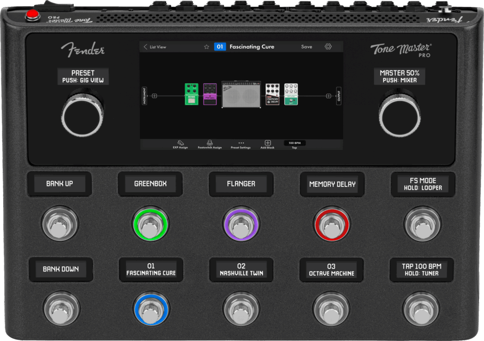Toggle the red-ringed Memory Delay footswitch
The image size is (484, 341).
[332, 224]
